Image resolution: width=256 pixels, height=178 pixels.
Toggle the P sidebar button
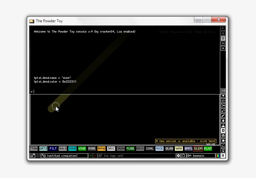point(223,28)
